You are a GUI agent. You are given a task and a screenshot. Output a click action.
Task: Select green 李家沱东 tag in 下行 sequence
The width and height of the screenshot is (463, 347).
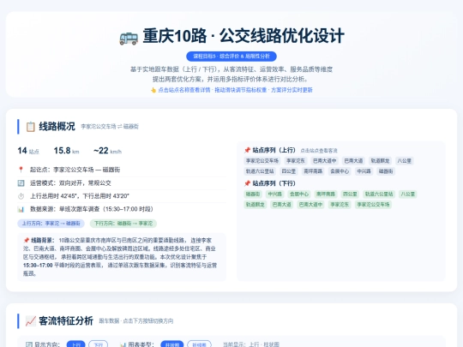pos(340,204)
